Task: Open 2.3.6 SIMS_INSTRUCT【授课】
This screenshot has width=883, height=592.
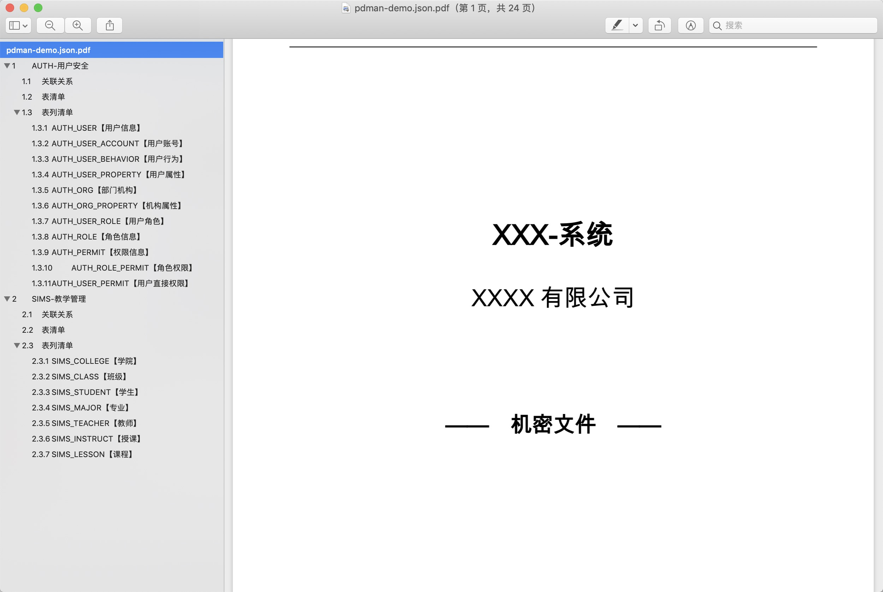Action: [87, 439]
